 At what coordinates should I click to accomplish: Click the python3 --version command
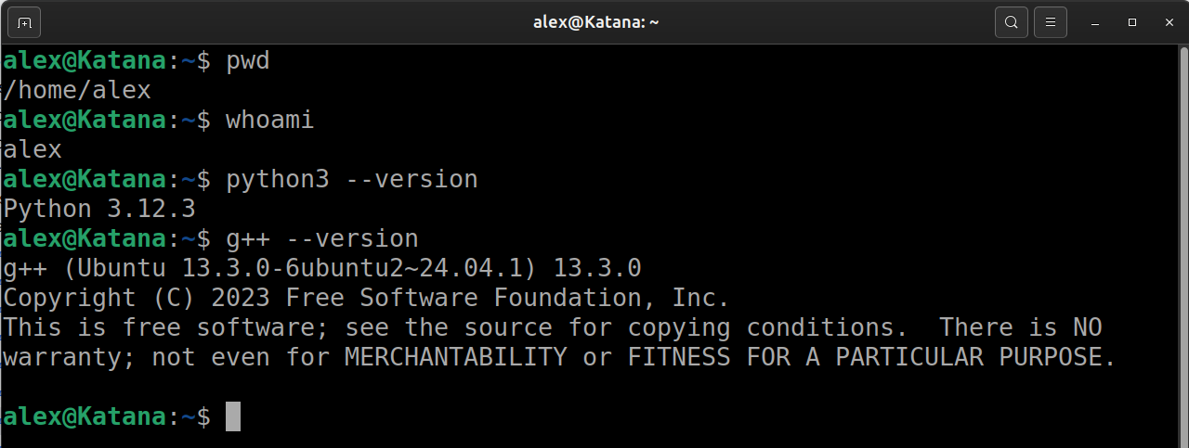pyautogui.click(x=352, y=180)
